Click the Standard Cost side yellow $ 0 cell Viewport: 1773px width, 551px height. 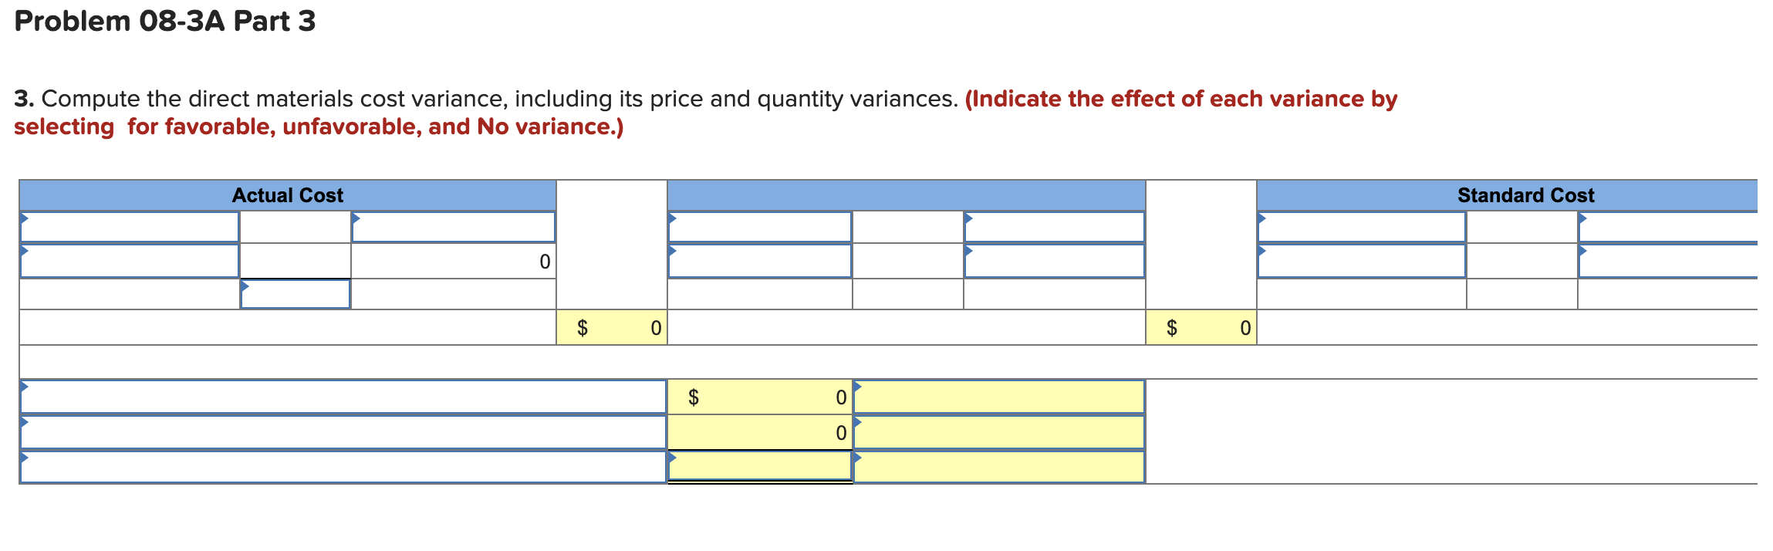click(x=1204, y=328)
